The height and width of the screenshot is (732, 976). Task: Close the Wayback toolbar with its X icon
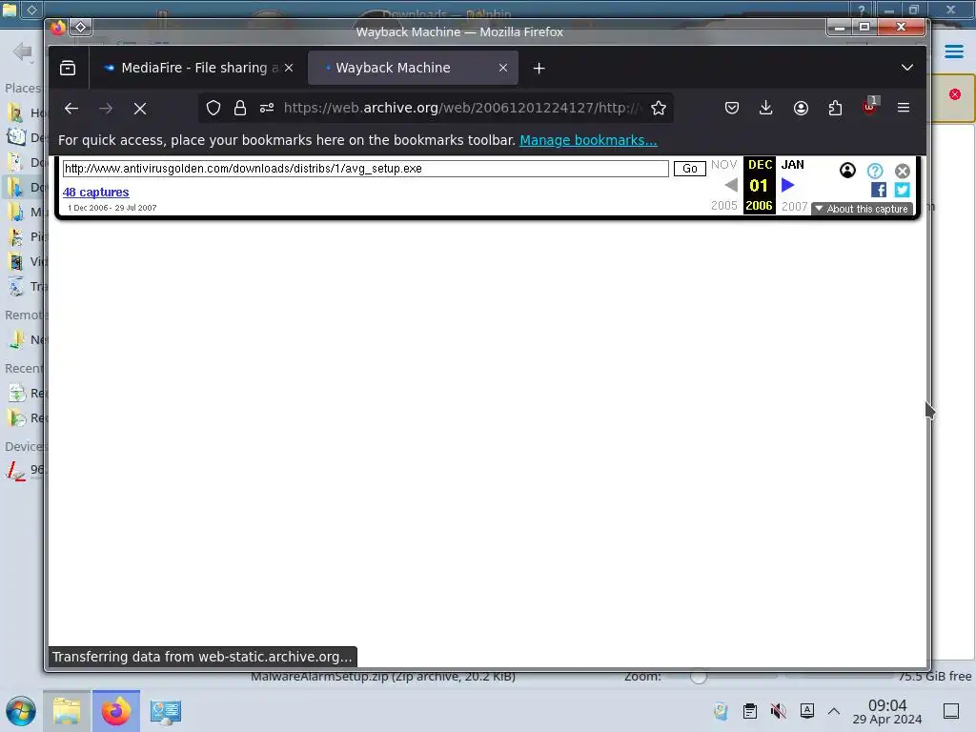click(902, 171)
